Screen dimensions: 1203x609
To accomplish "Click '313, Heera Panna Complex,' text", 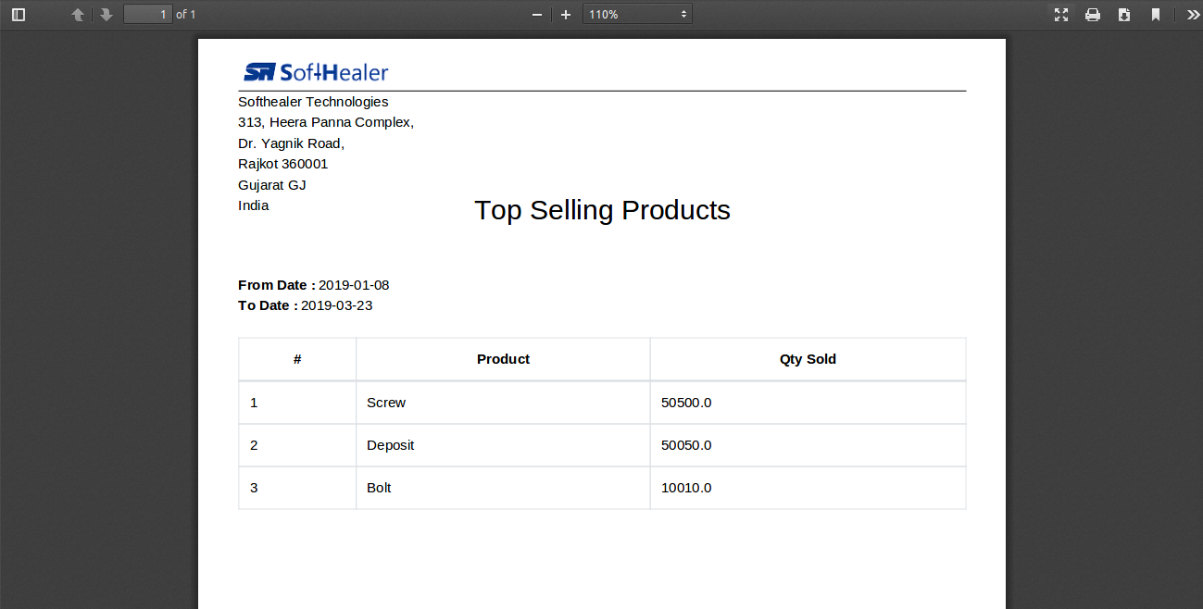I will pyautogui.click(x=326, y=122).
